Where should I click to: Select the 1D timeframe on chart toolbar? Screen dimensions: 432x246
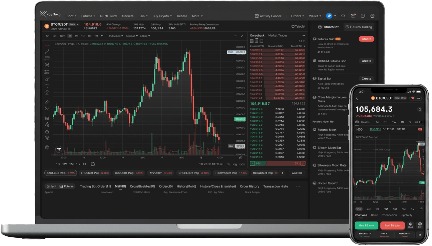coord(83,36)
